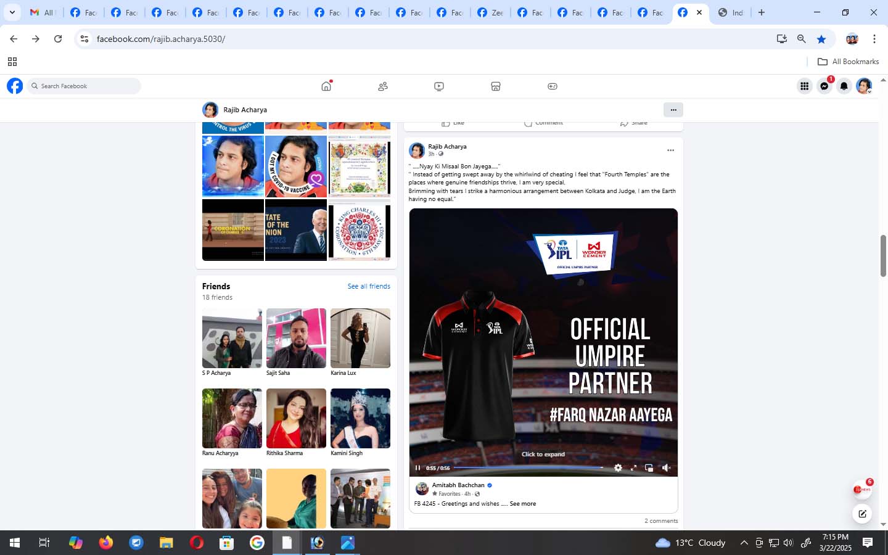This screenshot has height=555, width=888.
Task: Open a new browser tab with plus
Action: tap(762, 12)
